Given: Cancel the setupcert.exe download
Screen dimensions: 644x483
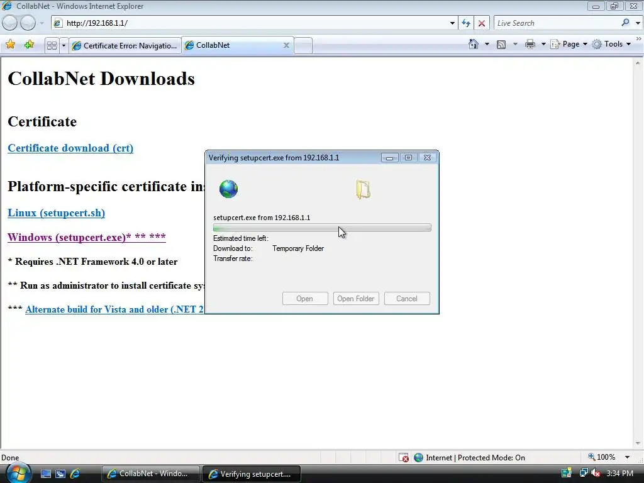Looking at the screenshot, I should [x=407, y=299].
